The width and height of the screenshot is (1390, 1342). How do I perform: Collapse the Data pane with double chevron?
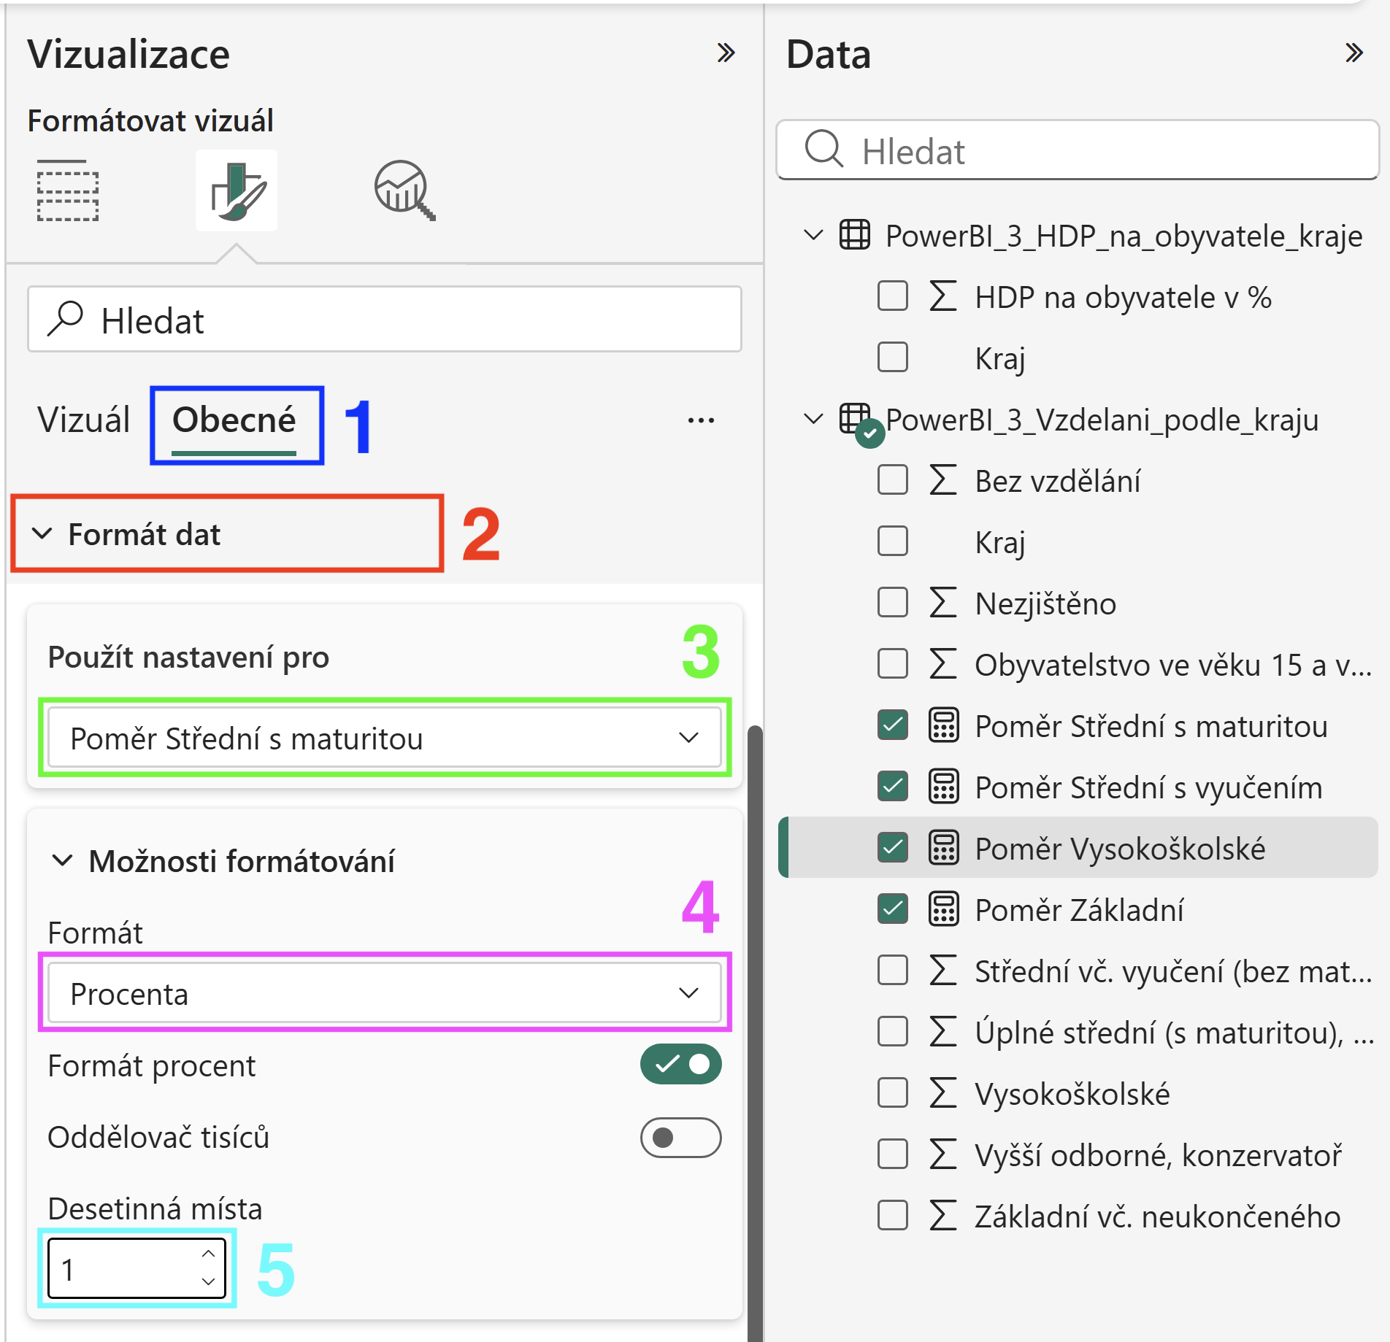1354,53
